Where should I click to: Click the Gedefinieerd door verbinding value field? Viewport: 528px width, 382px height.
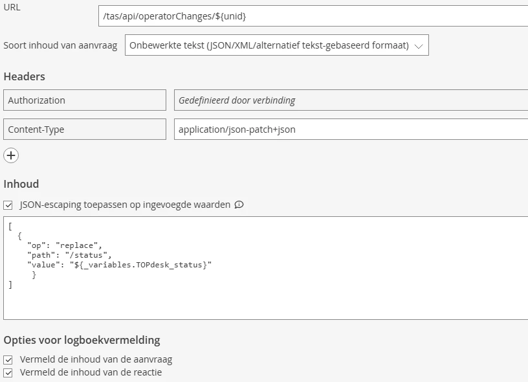click(350, 100)
